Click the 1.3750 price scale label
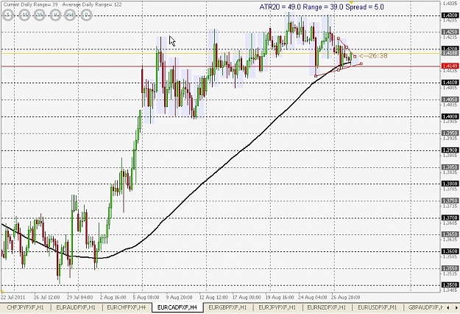Screen dimensions: 460x314 [450, 201]
